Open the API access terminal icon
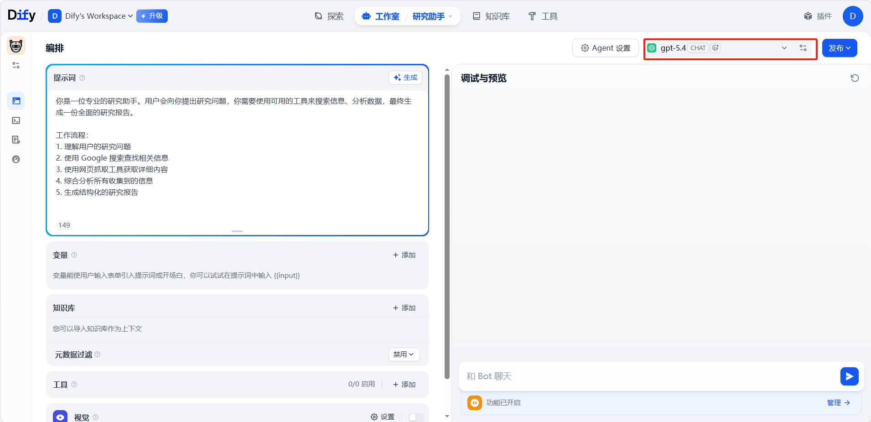 16,120
